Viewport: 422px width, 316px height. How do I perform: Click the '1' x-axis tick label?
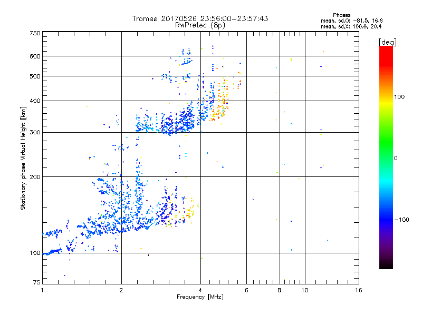[x=42, y=290]
